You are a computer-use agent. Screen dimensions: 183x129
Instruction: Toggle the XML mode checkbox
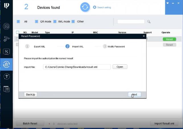[55, 21]
